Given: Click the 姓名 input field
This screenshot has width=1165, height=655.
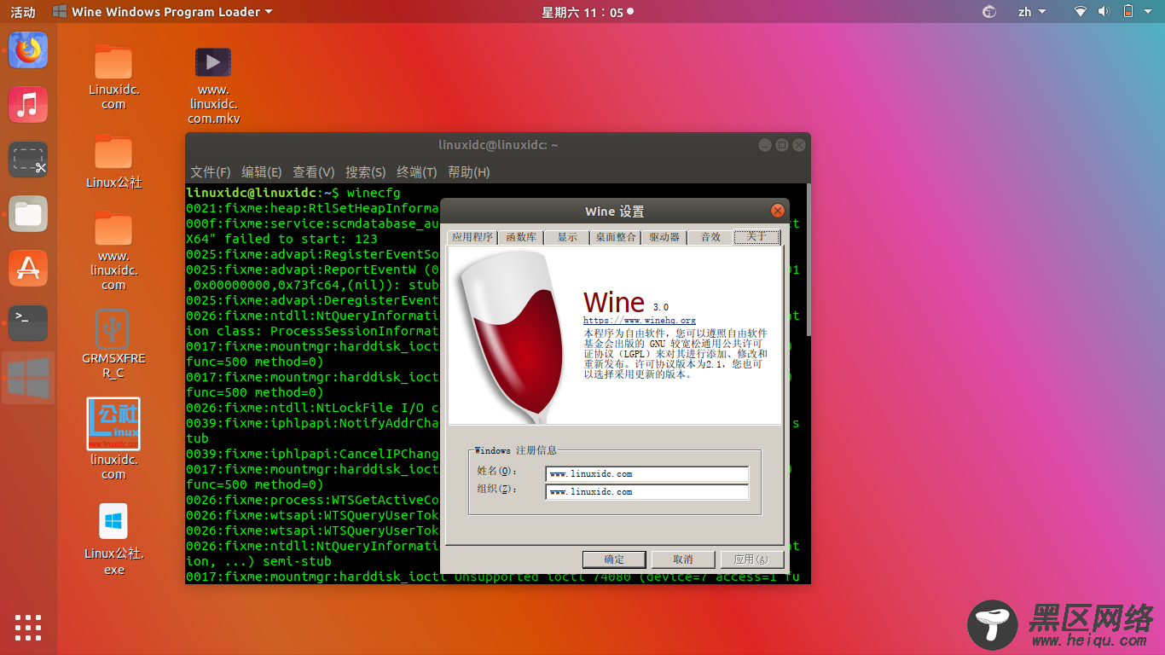Looking at the screenshot, I should 646,474.
